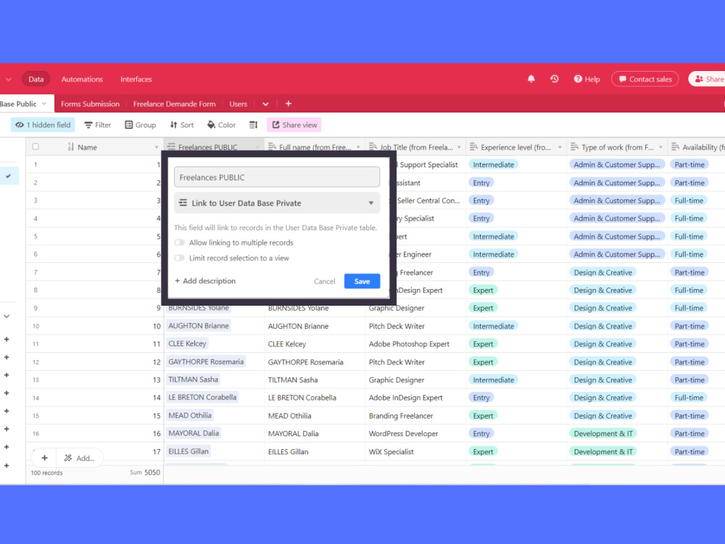Open the Group tool
The image size is (725, 544).
pyautogui.click(x=140, y=125)
